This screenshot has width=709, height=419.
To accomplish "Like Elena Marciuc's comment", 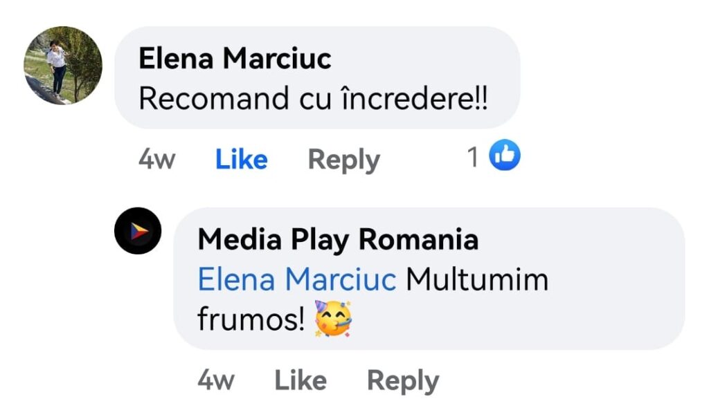I will coord(242,160).
